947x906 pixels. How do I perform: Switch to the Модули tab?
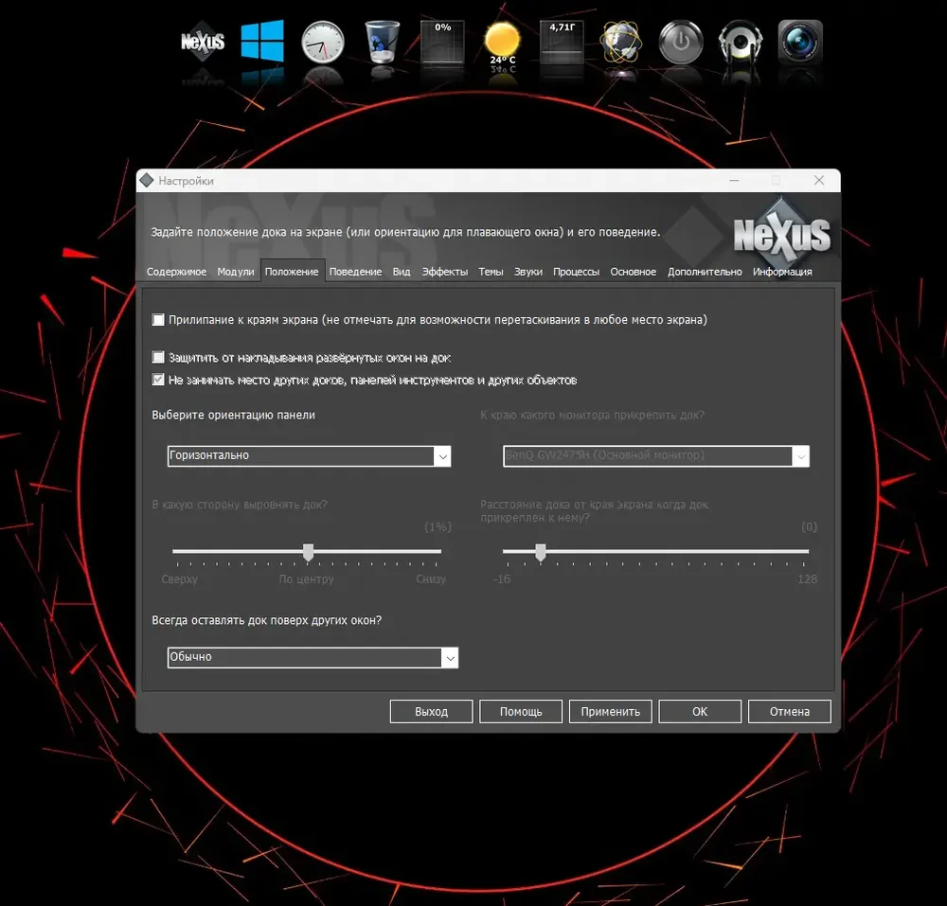pos(236,272)
